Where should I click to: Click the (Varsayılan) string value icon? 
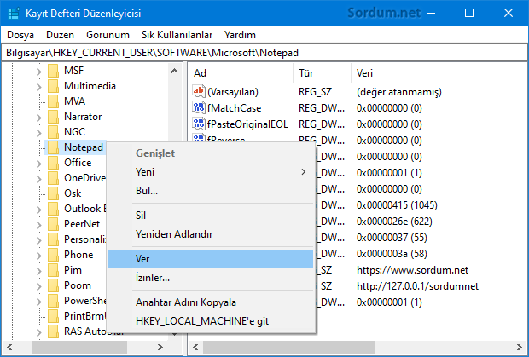(x=200, y=92)
